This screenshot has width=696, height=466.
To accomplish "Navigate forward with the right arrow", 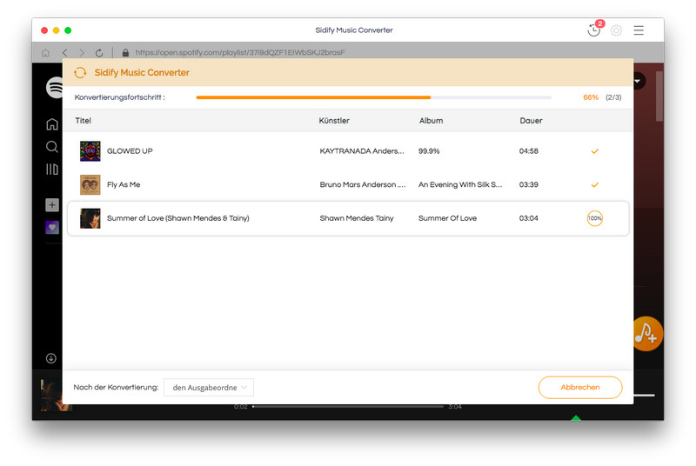I will pos(81,53).
